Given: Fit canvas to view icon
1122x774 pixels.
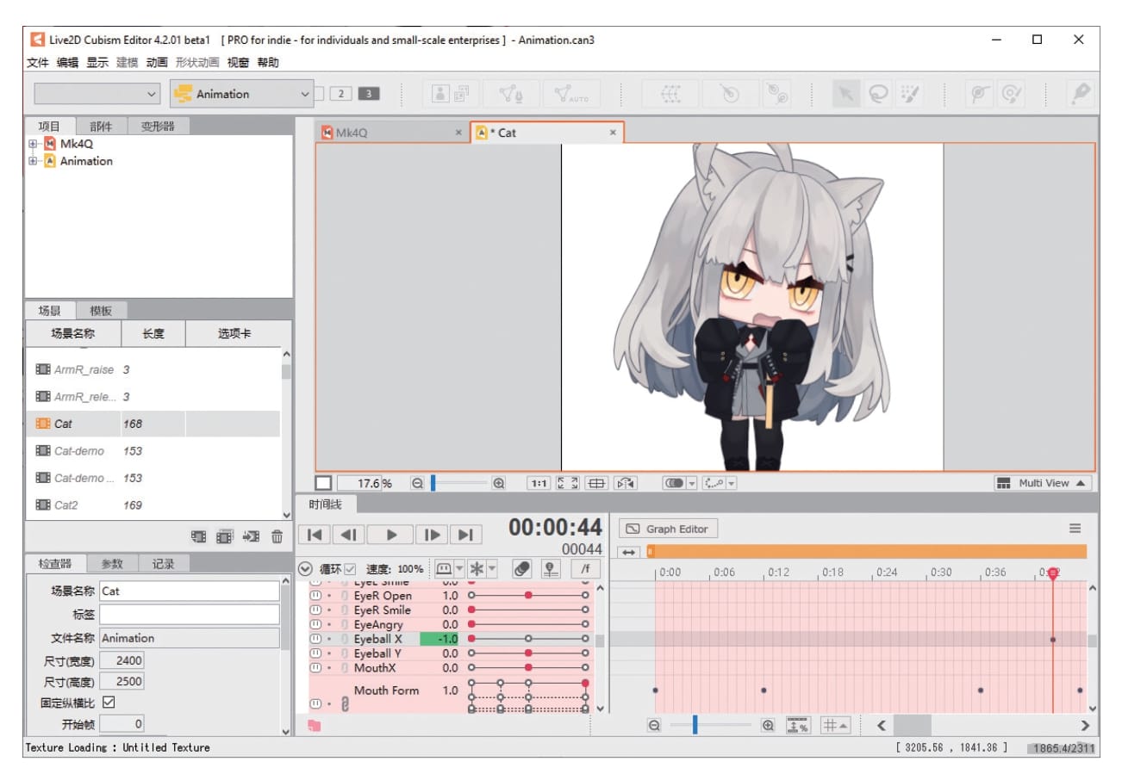Looking at the screenshot, I should [x=568, y=484].
